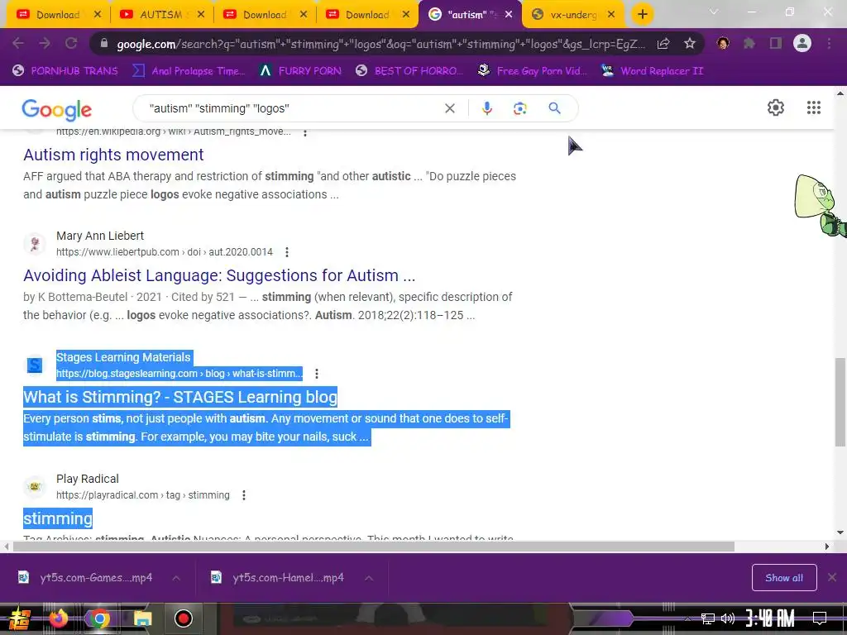Open the Play Radical stimming result
The width and height of the screenshot is (847, 635).
(58, 518)
